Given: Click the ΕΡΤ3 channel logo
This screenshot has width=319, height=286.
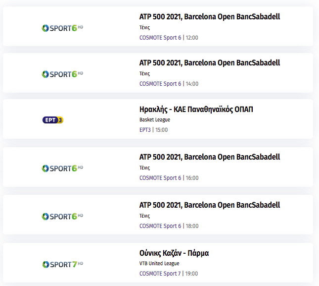Looking at the screenshot, I should [x=53, y=120].
